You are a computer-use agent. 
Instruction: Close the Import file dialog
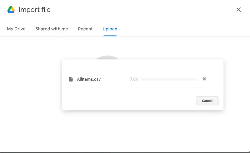[238, 10]
